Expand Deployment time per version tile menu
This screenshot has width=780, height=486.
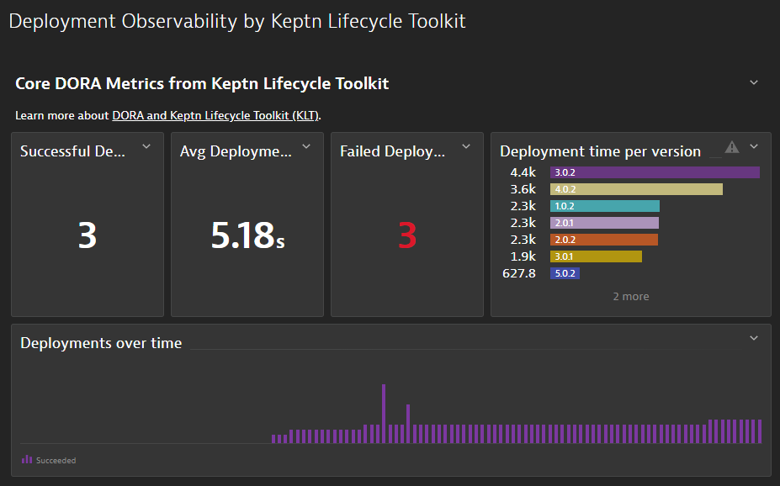[x=754, y=147]
